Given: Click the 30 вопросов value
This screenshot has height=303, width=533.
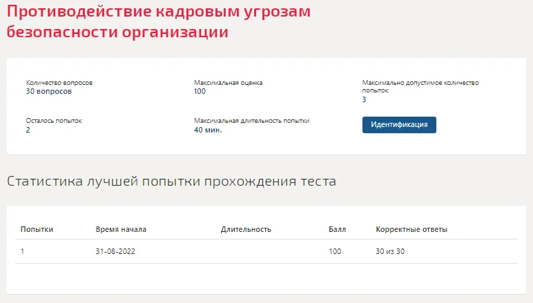Looking at the screenshot, I should tap(49, 91).
